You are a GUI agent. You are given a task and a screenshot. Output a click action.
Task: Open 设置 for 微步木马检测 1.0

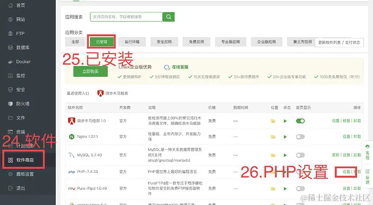coord(336,121)
